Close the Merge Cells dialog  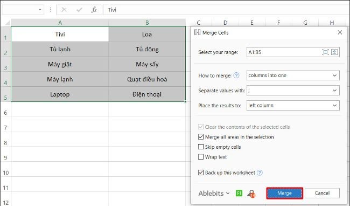pyautogui.click(x=340, y=32)
